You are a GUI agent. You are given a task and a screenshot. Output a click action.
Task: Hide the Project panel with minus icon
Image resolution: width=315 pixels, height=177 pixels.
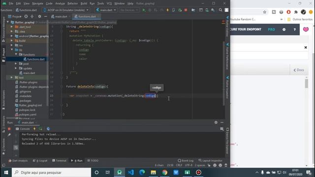[46, 16]
